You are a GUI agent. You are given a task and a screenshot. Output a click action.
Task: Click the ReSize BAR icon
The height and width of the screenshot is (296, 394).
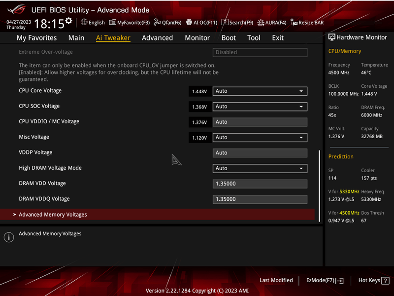pyautogui.click(x=294, y=22)
